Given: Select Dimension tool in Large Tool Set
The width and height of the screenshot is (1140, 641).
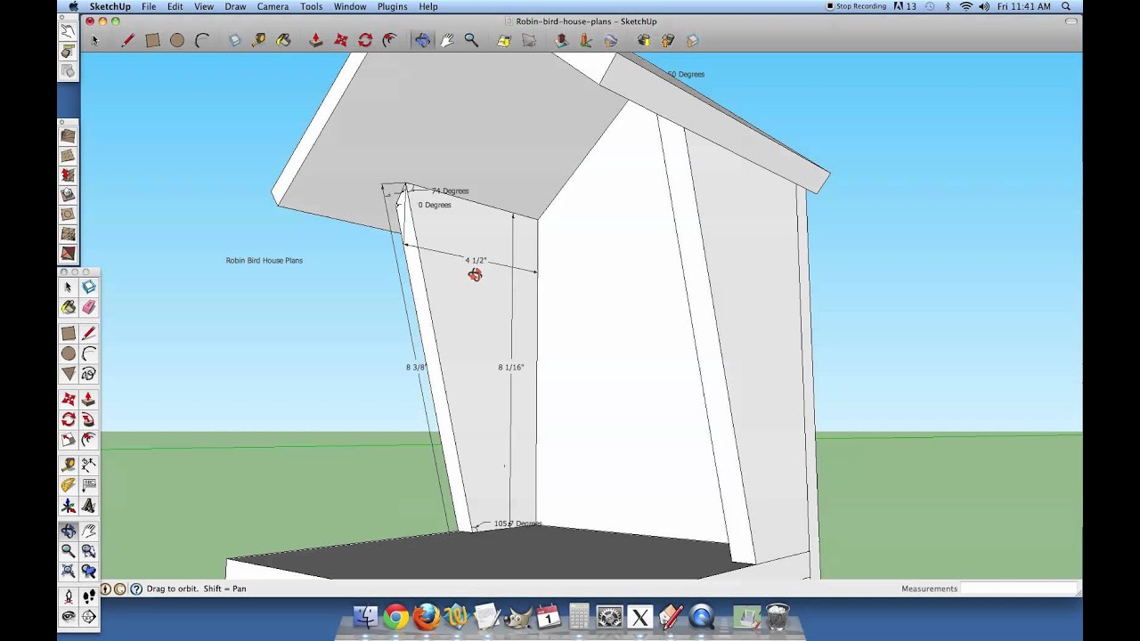Looking at the screenshot, I should click(x=89, y=465).
